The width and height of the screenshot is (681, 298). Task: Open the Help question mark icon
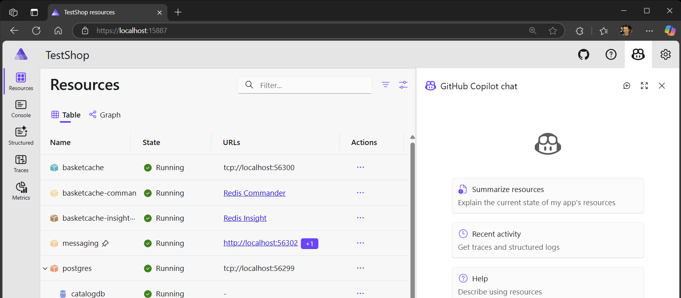pyautogui.click(x=611, y=55)
